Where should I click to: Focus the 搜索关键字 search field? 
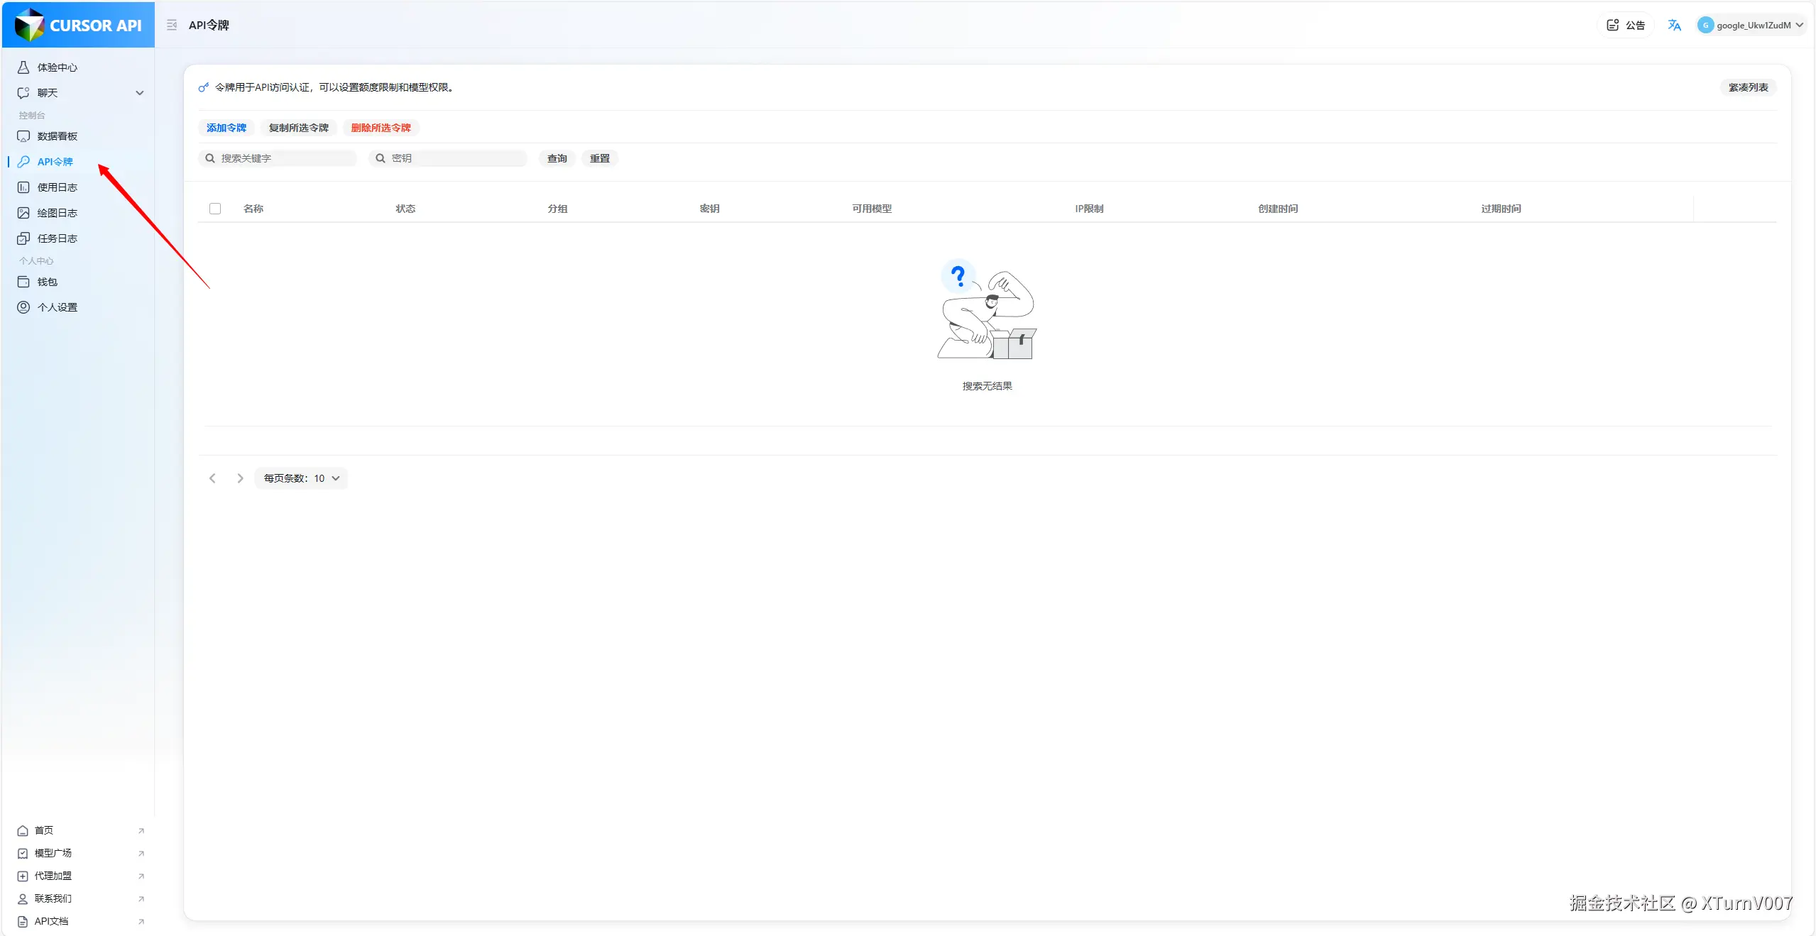coord(284,158)
